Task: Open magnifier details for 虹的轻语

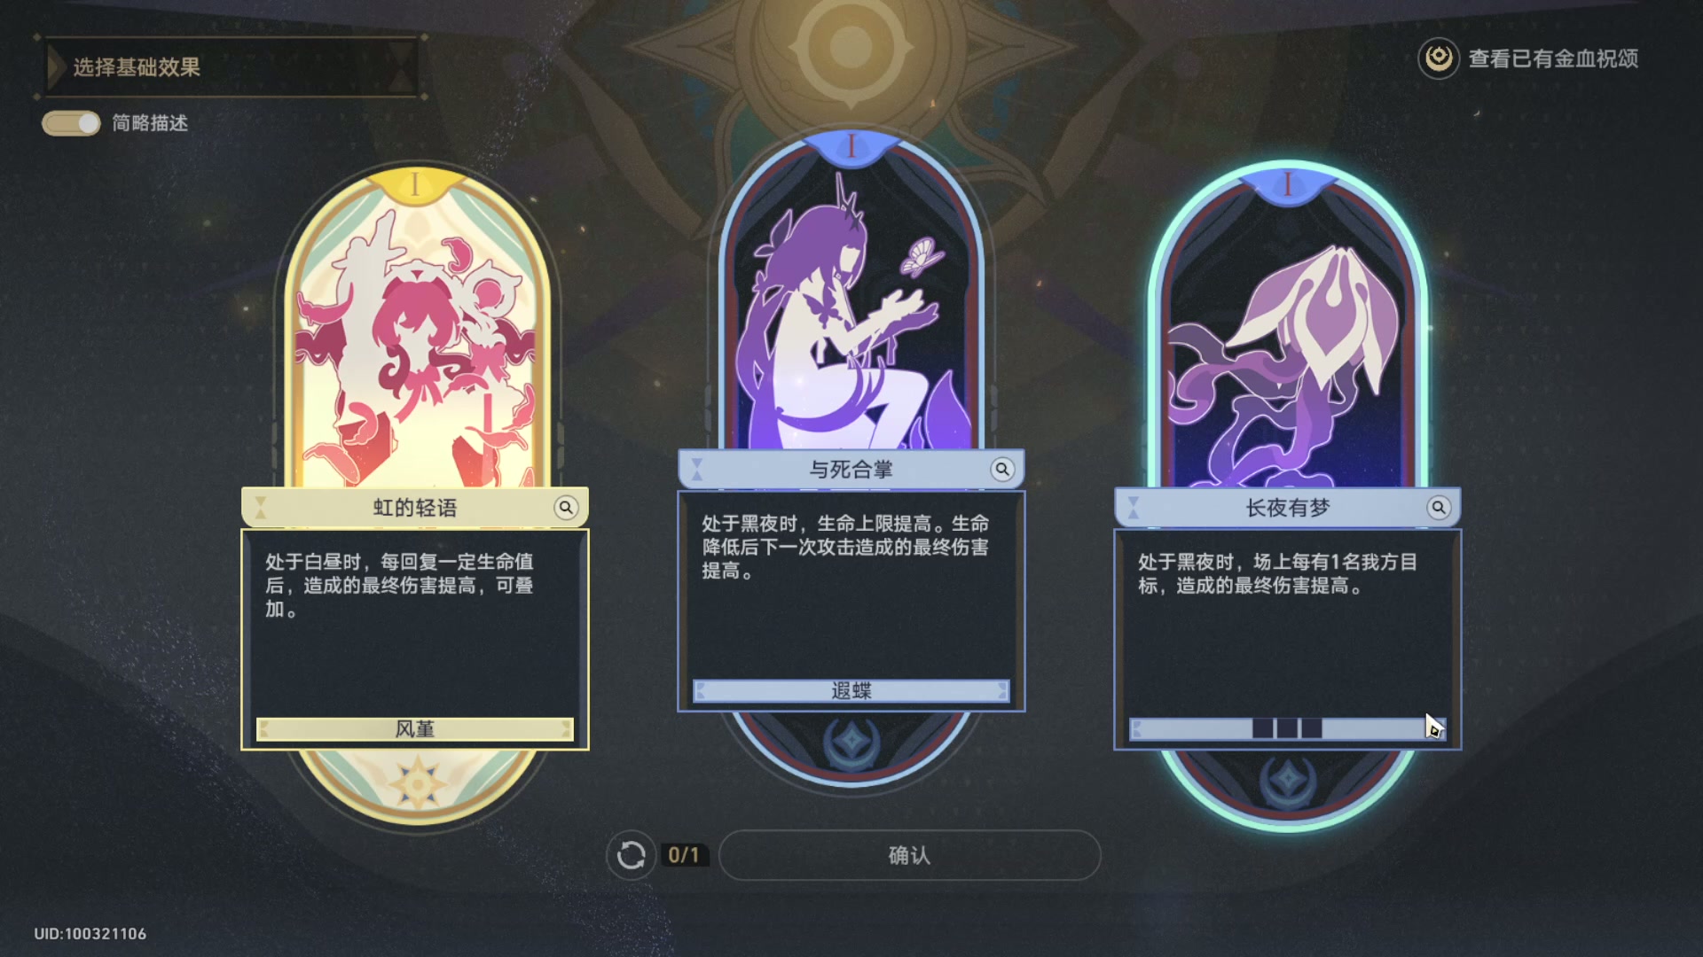Action: [566, 507]
